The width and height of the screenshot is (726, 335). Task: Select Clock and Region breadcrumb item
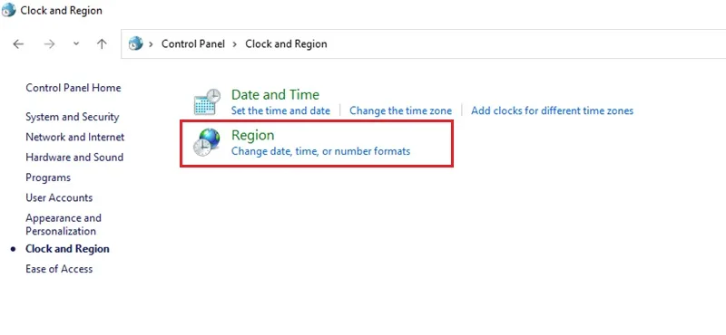coord(286,43)
